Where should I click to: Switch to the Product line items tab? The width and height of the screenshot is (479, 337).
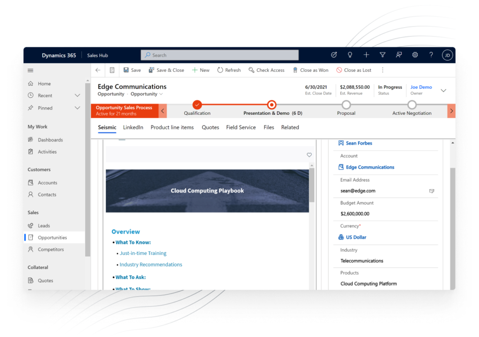coord(172,127)
